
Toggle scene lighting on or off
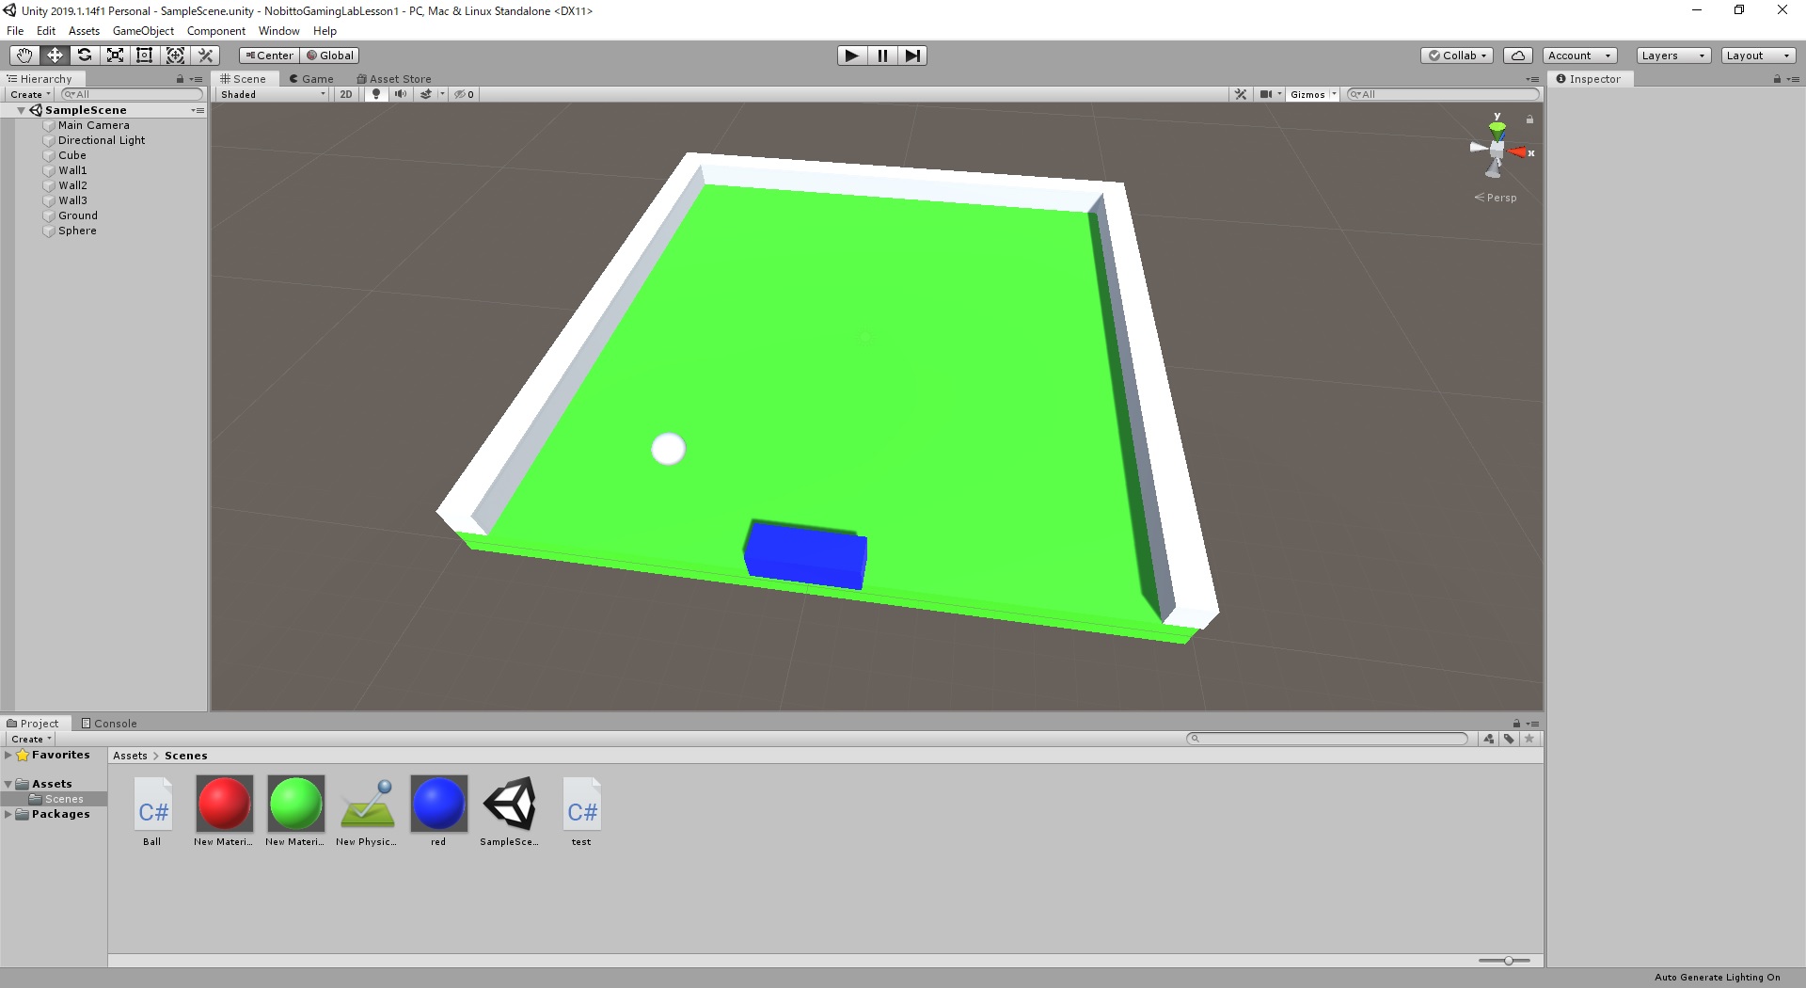(376, 94)
